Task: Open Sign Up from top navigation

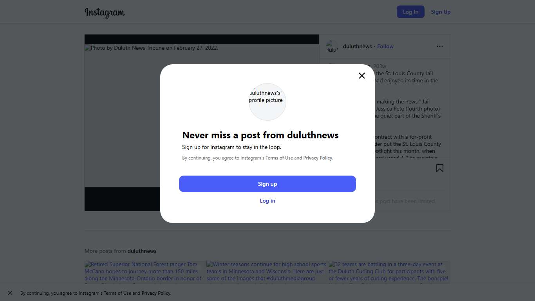Action: 441,12
